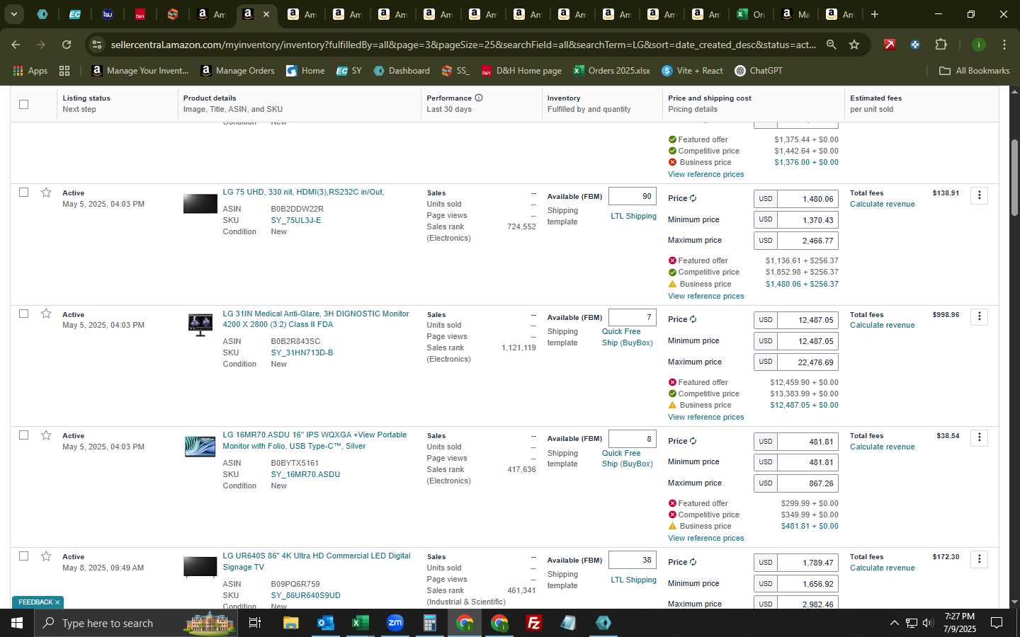The width and height of the screenshot is (1020, 637).
Task: Click price sync icon for LG 75 UHD
Action: [693, 199]
